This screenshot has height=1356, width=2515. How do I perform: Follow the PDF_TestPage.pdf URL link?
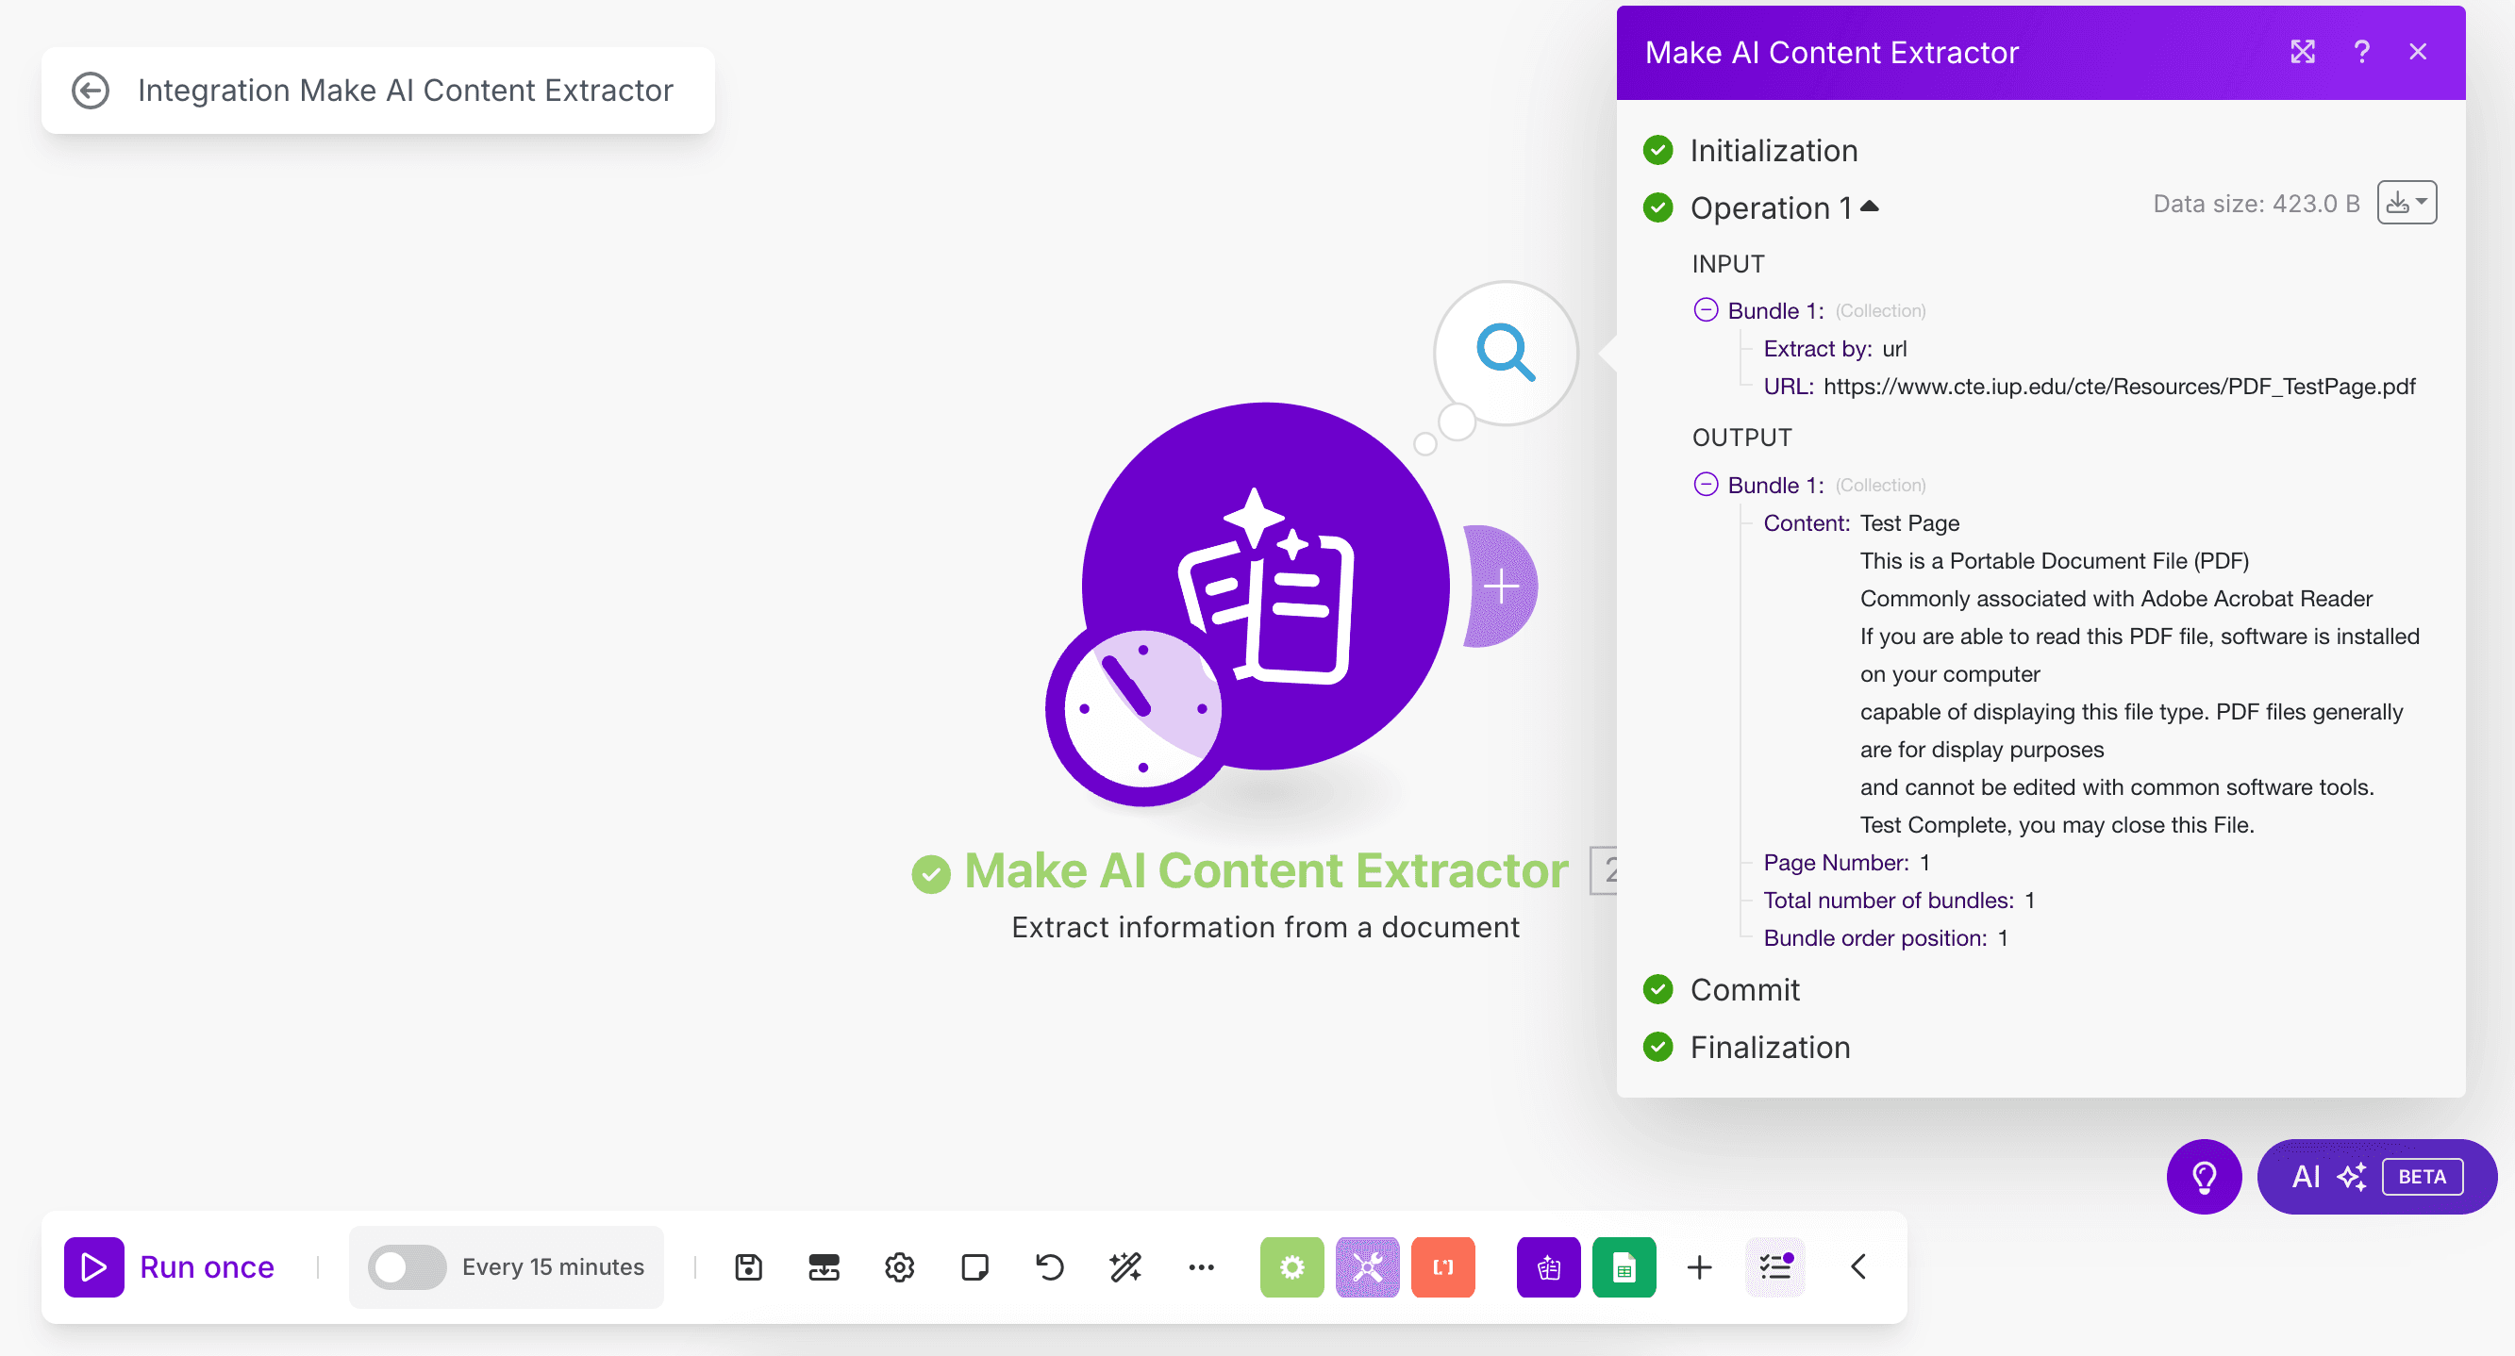coord(2119,386)
